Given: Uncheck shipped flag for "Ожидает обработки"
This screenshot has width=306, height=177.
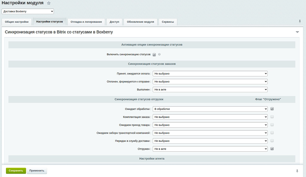Looking at the screenshot, I should [x=272, y=109].
